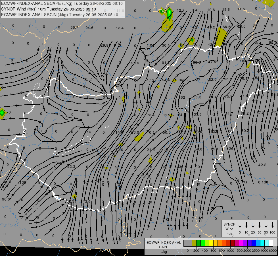Click the wind legend arrow above 50

coord(266,225)
